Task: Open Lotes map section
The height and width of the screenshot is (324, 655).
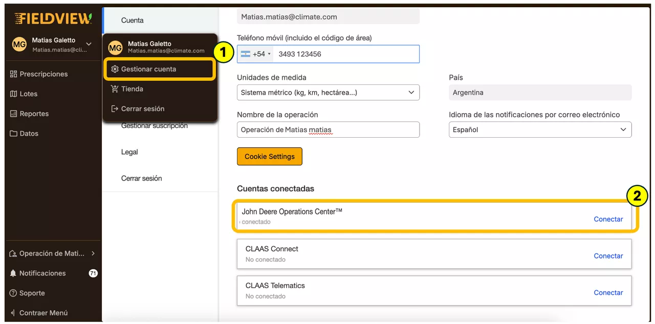Action: [28, 94]
